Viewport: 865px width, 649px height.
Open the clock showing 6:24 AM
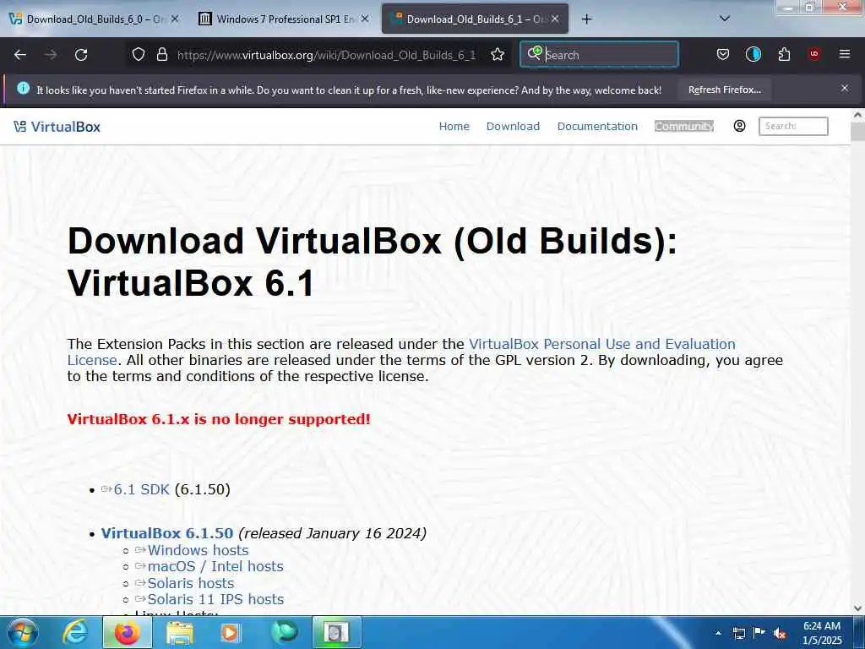click(822, 632)
